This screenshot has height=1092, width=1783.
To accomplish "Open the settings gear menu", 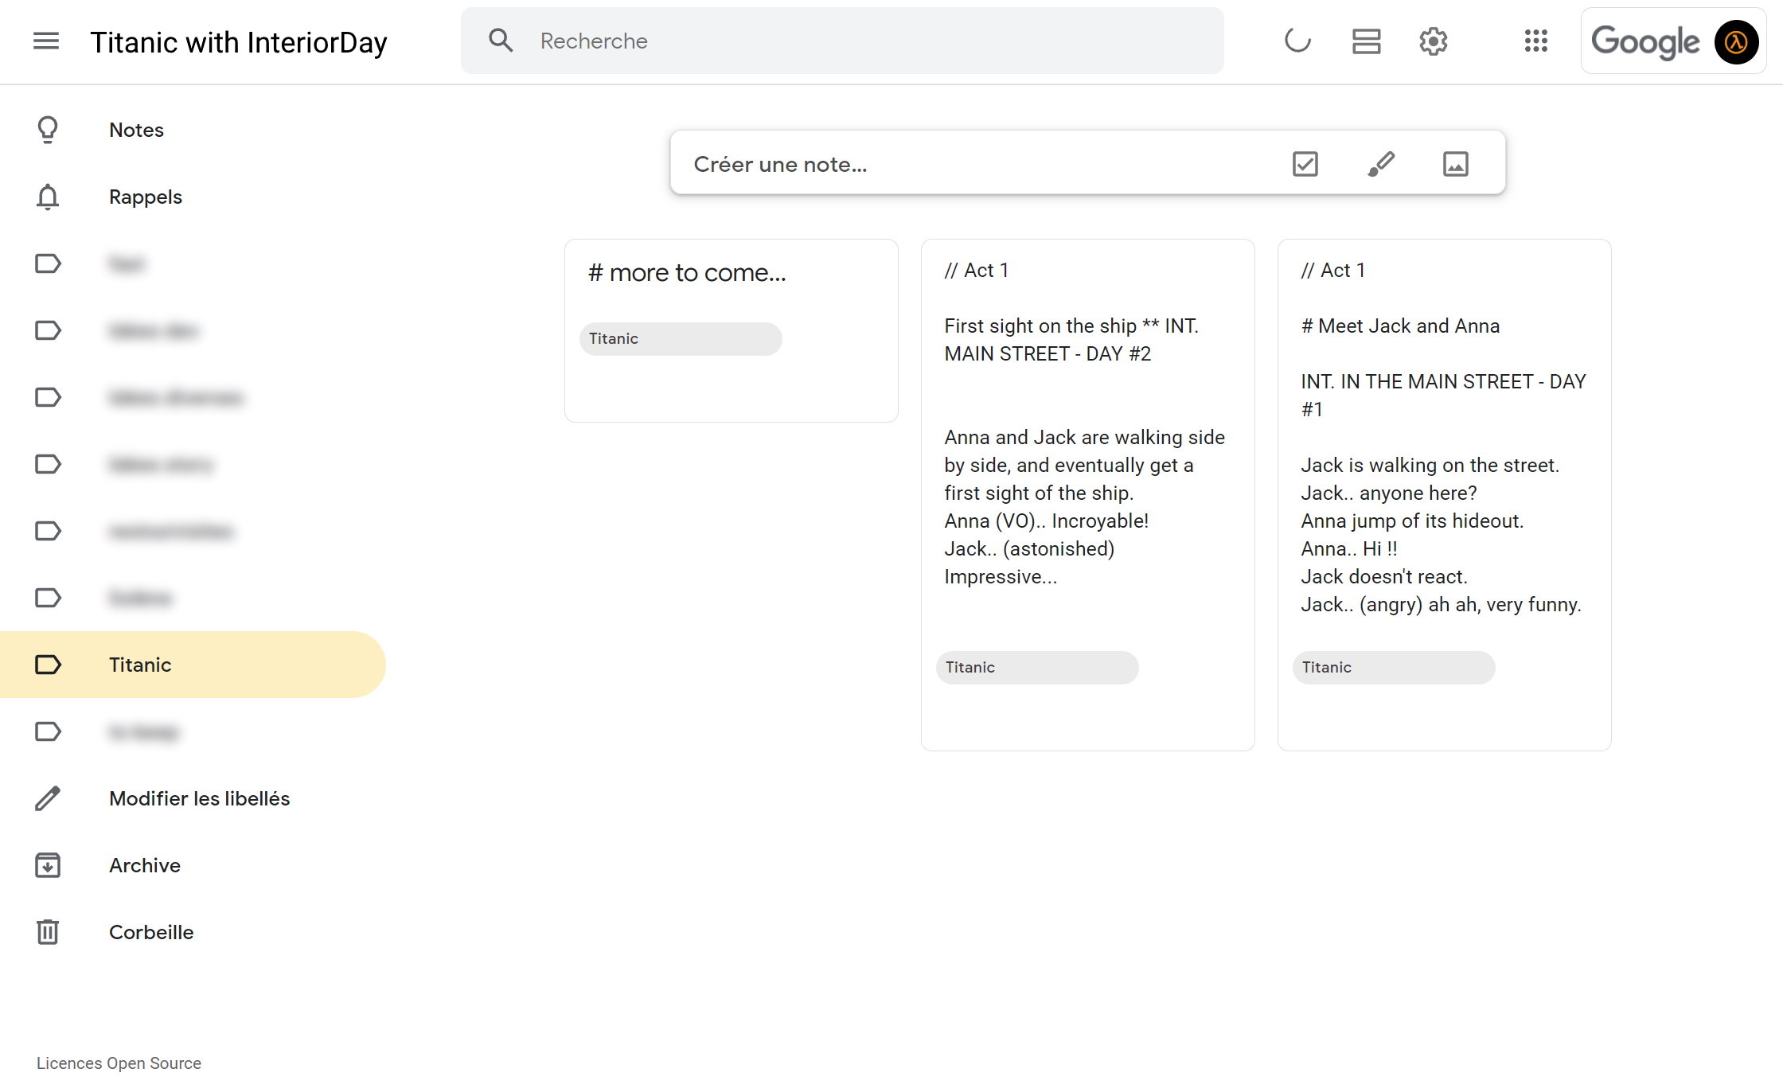I will pyautogui.click(x=1433, y=41).
